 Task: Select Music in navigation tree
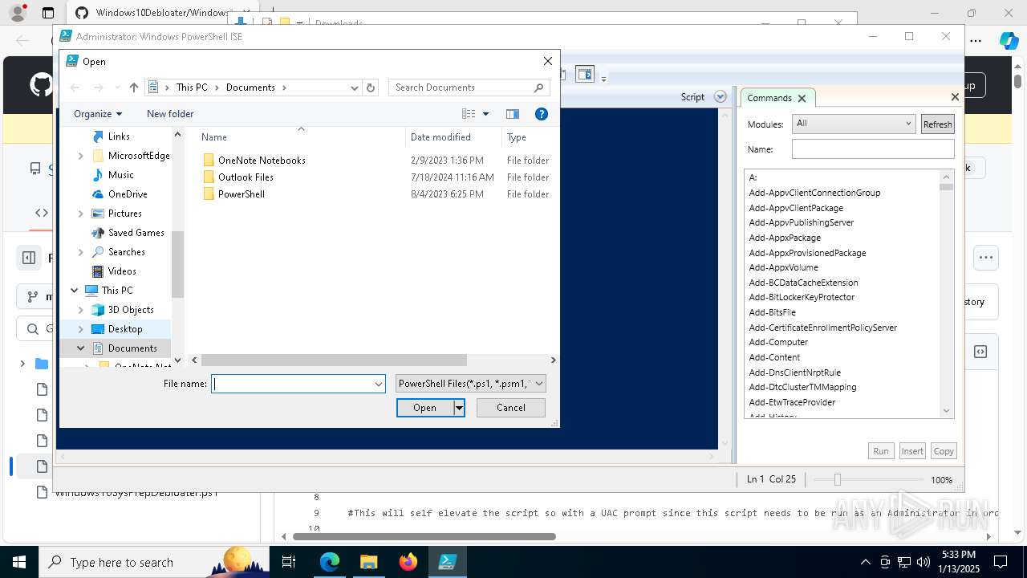tap(121, 175)
